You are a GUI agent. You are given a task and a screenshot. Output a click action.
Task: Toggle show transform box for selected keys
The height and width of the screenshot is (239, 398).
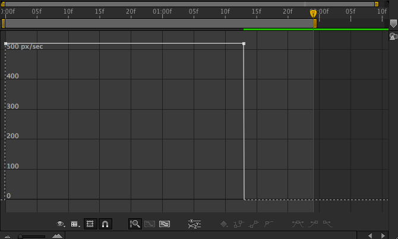pos(90,224)
